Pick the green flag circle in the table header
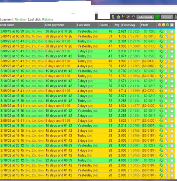The width and height of the screenshot is (177, 181). 167,25
